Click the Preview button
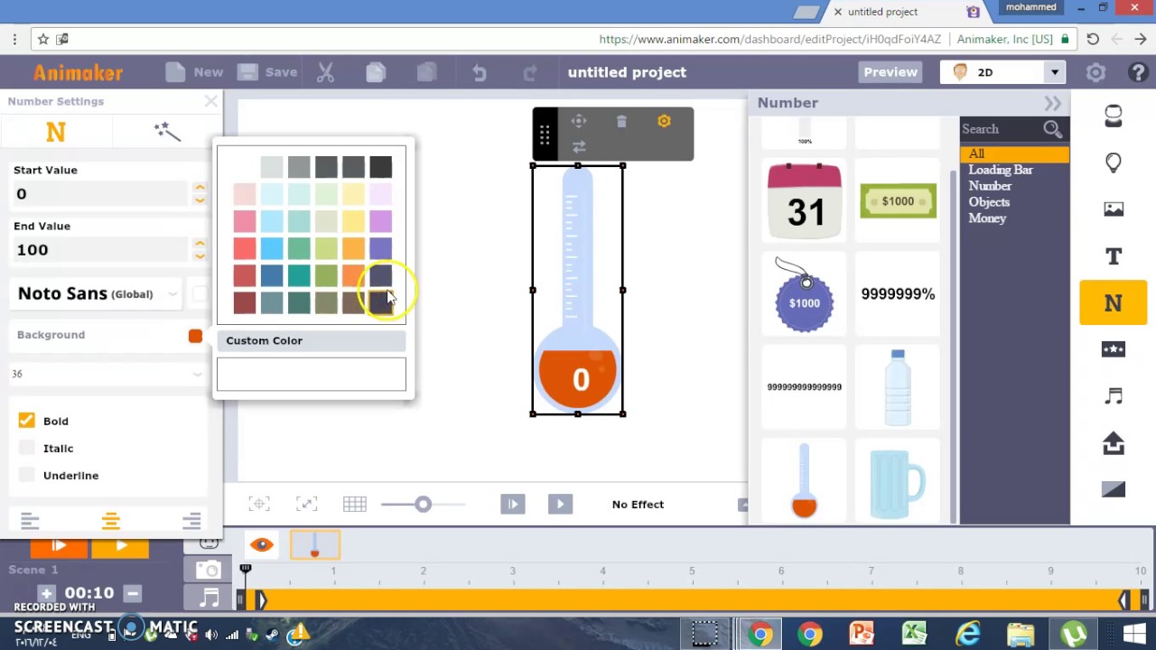Viewport: 1156px width, 650px height. (x=890, y=72)
